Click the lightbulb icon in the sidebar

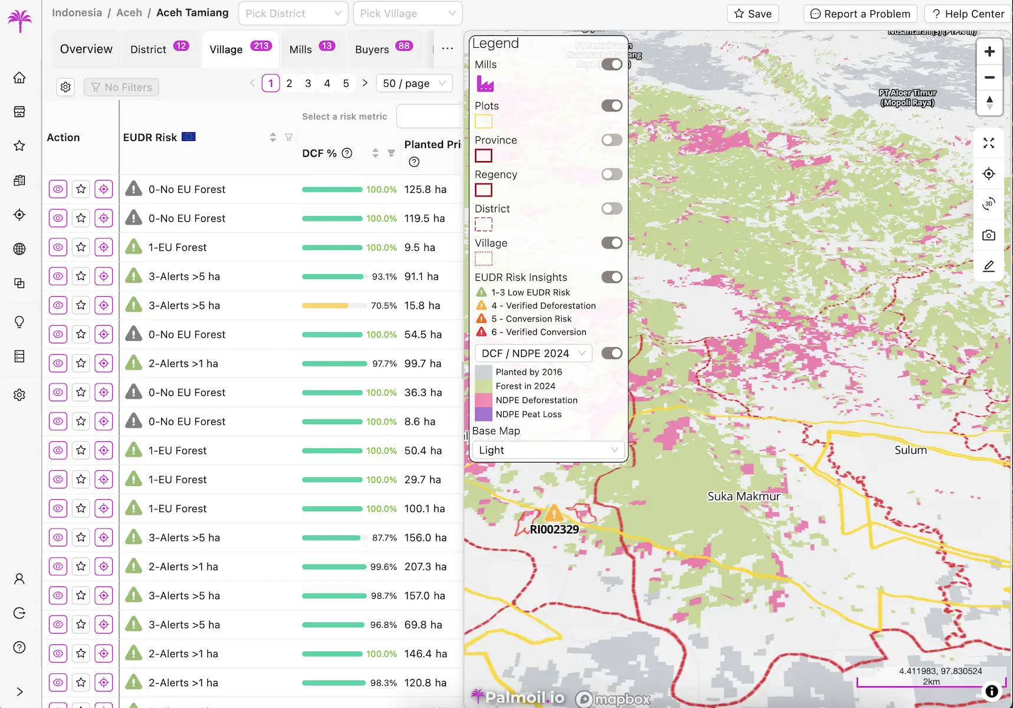tap(19, 322)
